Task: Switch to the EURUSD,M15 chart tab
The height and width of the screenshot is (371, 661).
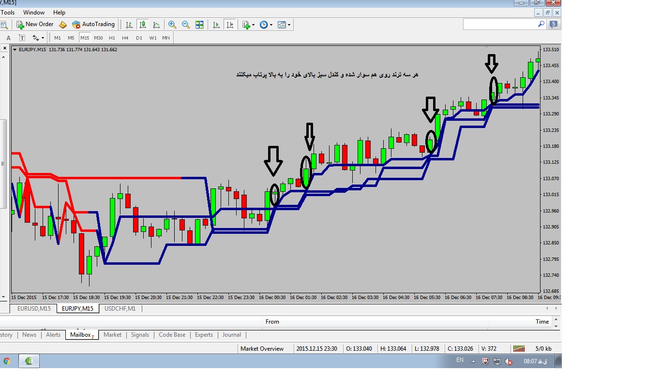Action: coord(34,308)
